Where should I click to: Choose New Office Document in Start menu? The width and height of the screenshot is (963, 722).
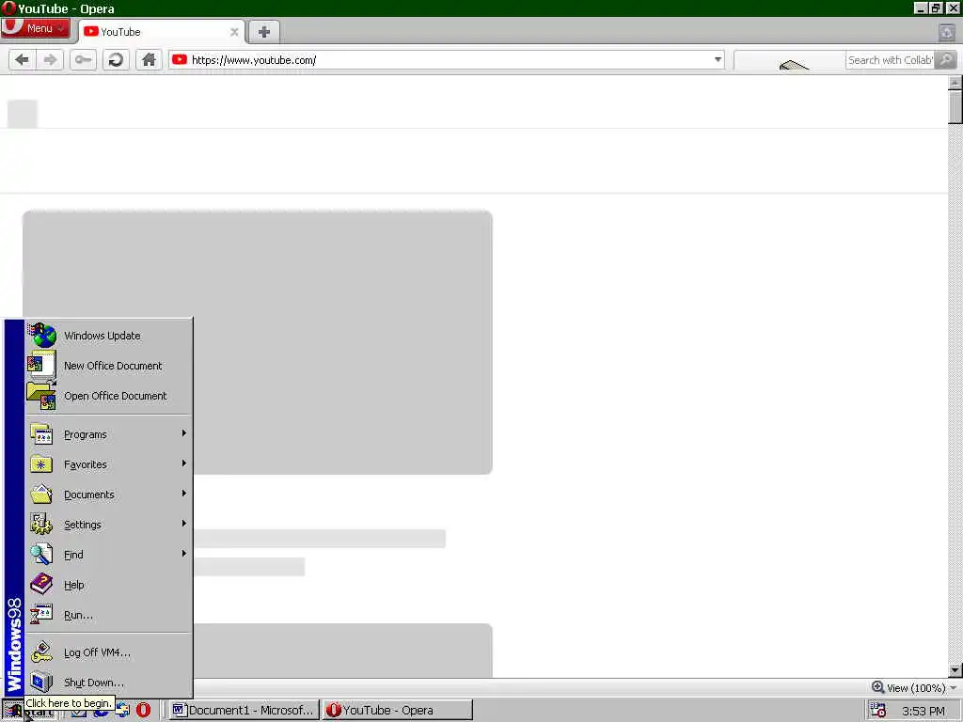(x=109, y=366)
